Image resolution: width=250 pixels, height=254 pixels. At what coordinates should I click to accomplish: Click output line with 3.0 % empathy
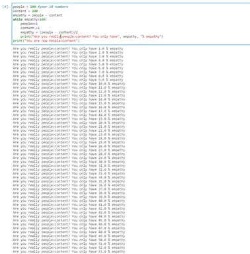pyautogui.click(x=68, y=56)
